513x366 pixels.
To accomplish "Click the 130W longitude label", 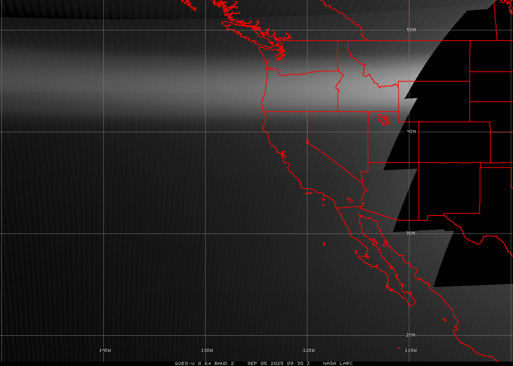I will [207, 350].
